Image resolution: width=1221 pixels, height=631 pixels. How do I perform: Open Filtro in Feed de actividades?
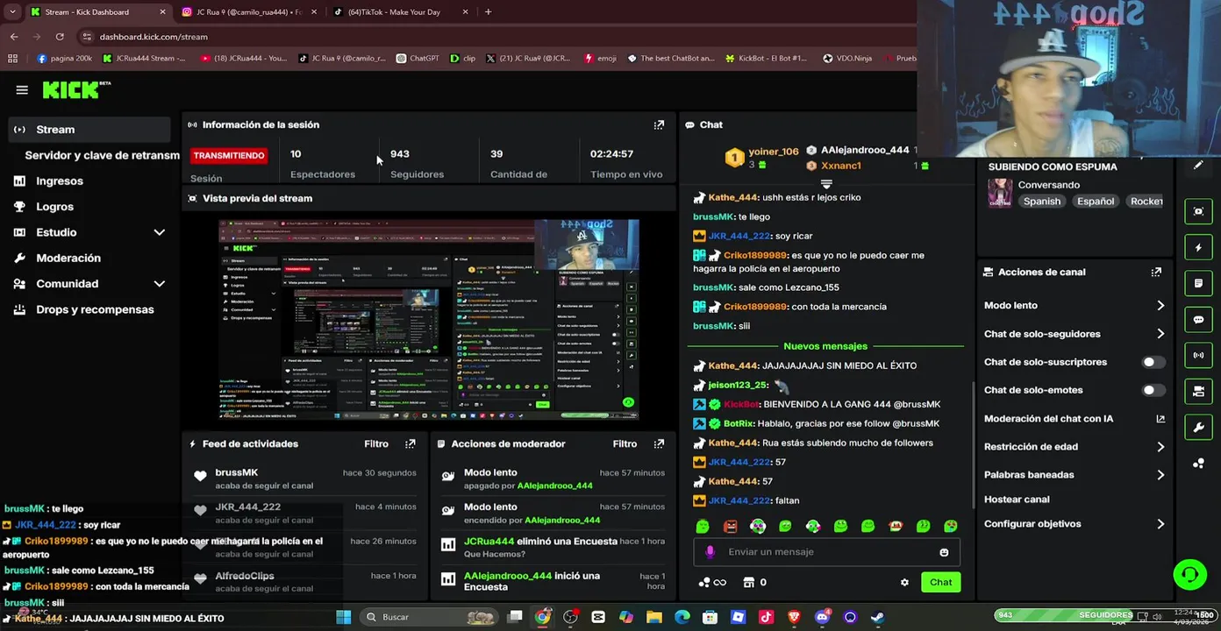coord(376,443)
